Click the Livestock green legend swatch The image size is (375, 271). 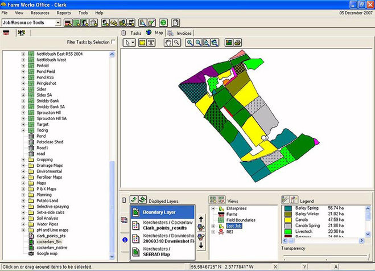pos(288,232)
